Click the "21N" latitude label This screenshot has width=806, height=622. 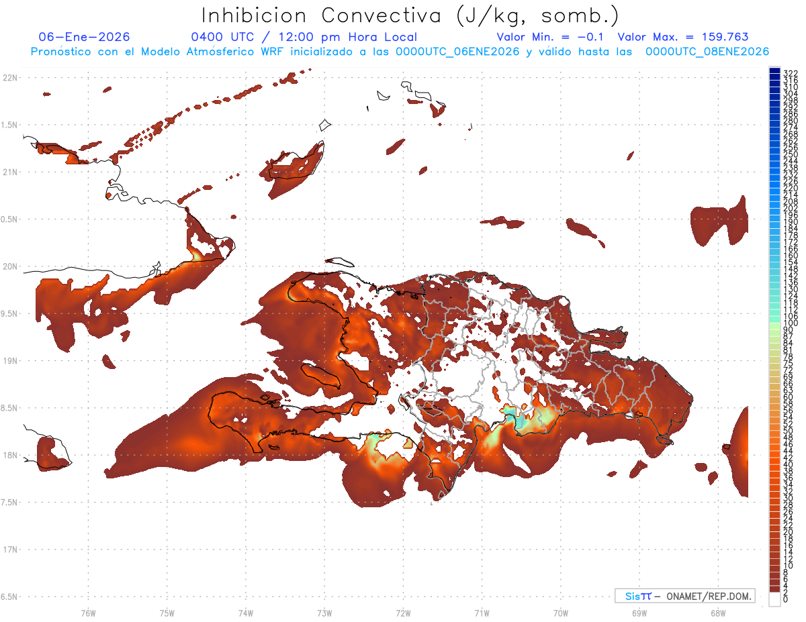click(10, 172)
